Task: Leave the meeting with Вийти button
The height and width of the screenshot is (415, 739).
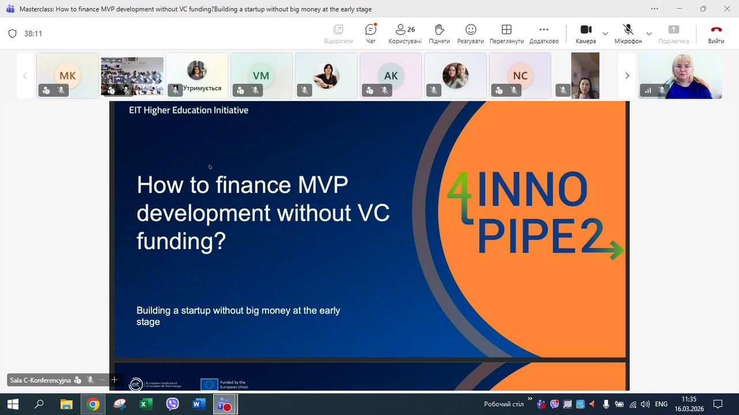Action: [x=716, y=33]
